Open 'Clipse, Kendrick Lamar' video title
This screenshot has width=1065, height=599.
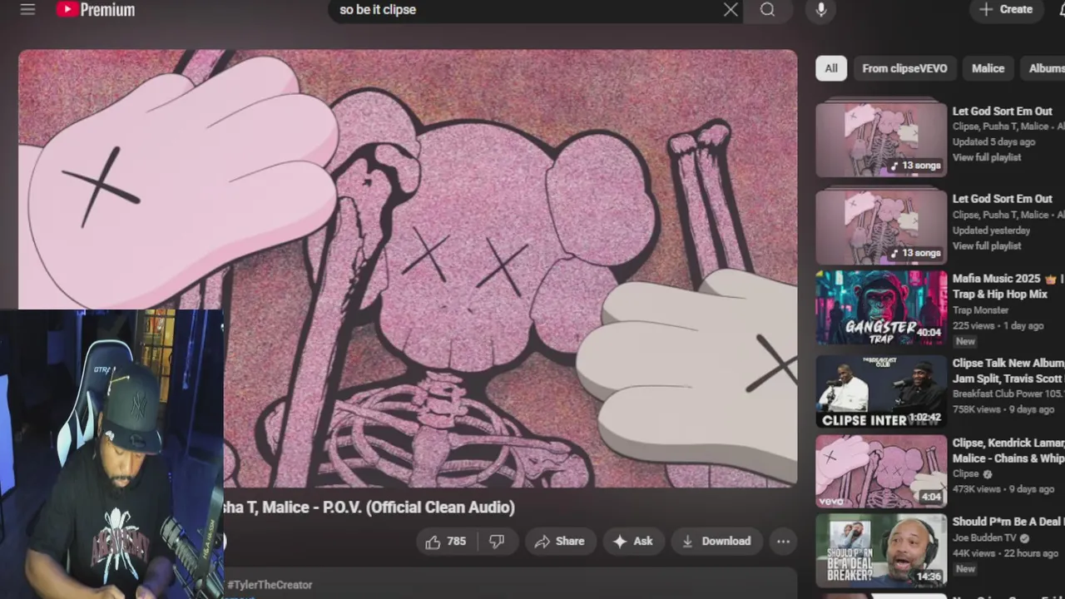coord(1008,451)
